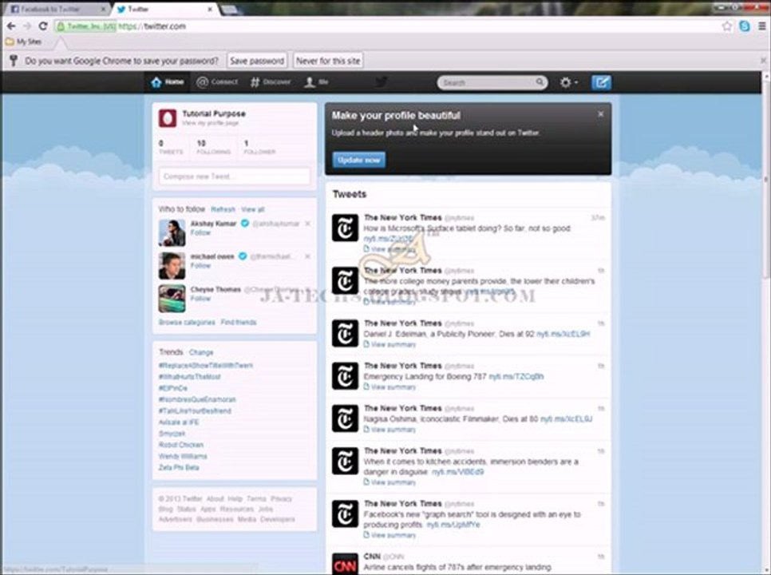771x575 pixels.
Task: Close the Make your profile beautiful banner
Action: click(x=600, y=114)
